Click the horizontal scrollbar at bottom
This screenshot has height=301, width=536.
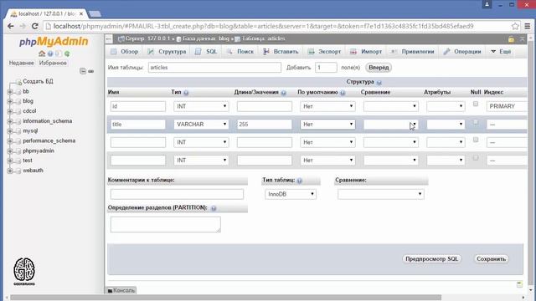point(225,298)
